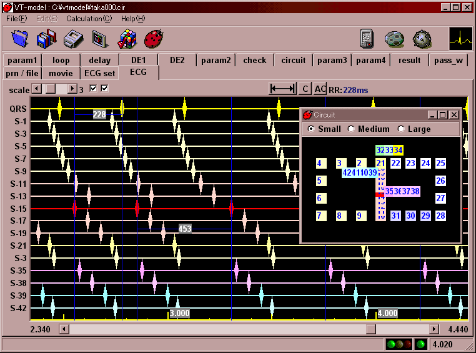Click scale scrollbar right arrow
This screenshot has height=353, width=476.
point(72,89)
